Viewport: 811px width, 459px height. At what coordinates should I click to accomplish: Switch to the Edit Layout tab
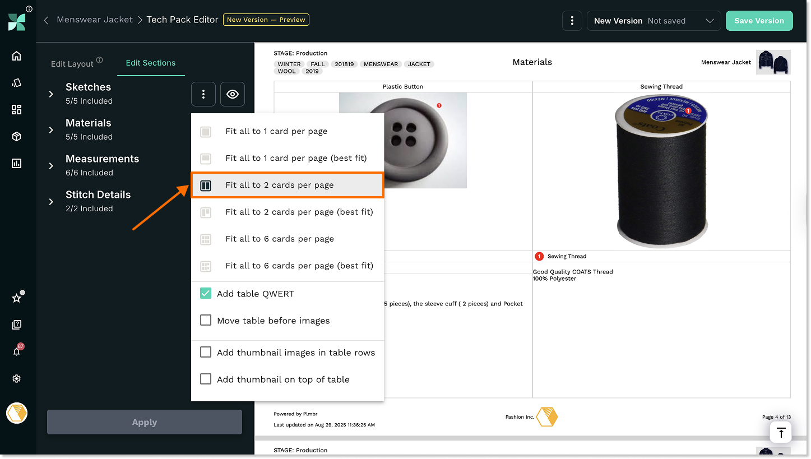pyautogui.click(x=72, y=63)
